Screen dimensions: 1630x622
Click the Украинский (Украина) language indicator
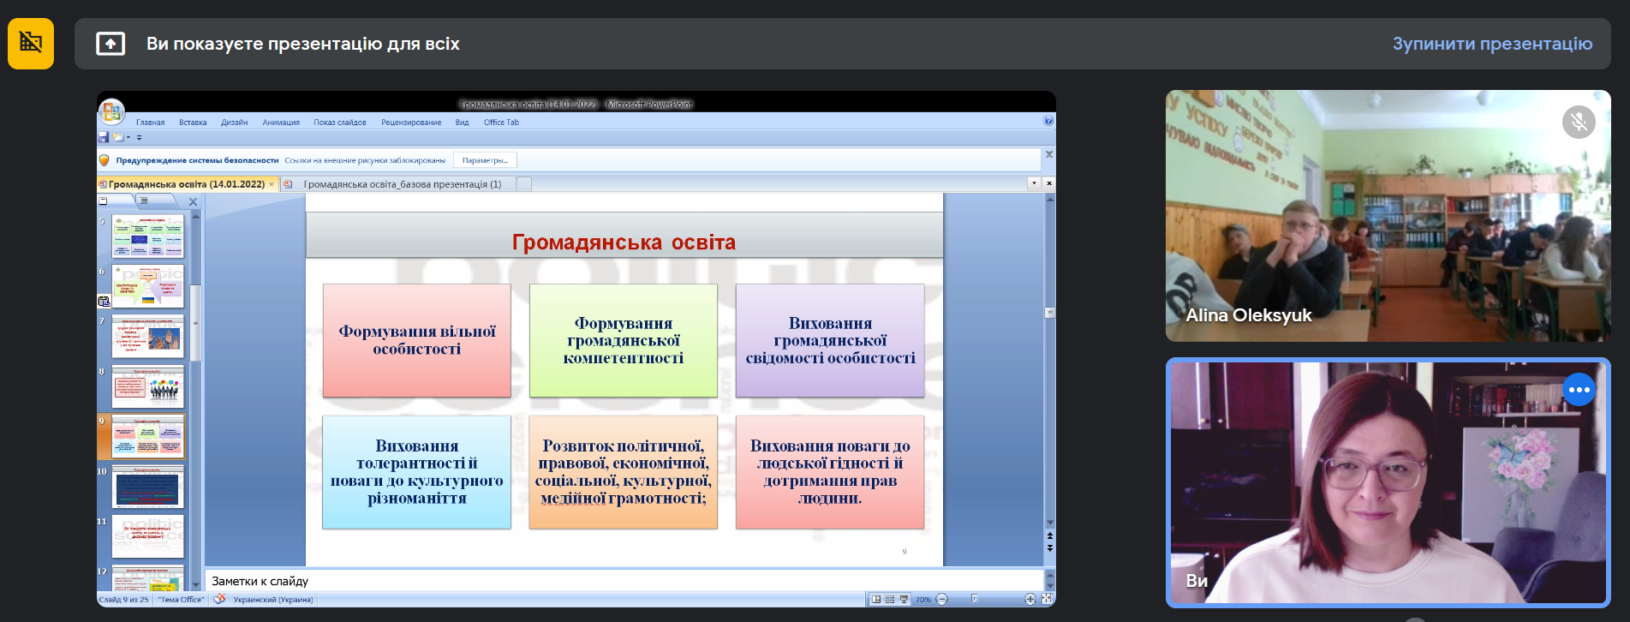click(x=273, y=600)
